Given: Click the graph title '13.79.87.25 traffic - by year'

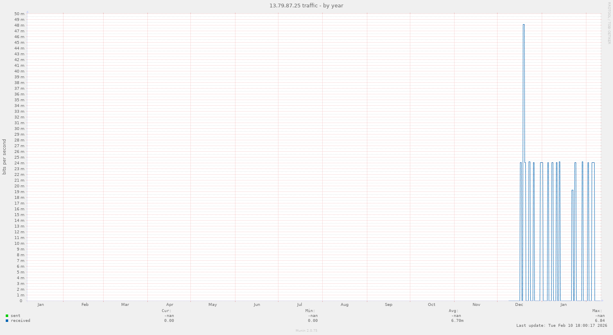Looking at the screenshot, I should point(306,6).
